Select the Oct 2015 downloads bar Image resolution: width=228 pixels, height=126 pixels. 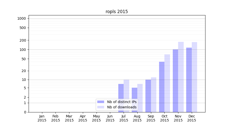tap(167, 83)
